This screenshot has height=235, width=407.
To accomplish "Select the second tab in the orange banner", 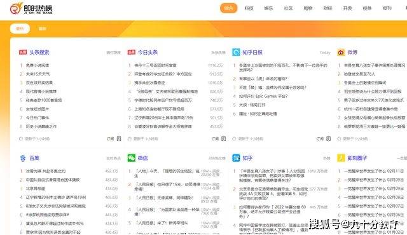I will click(x=43, y=29).
